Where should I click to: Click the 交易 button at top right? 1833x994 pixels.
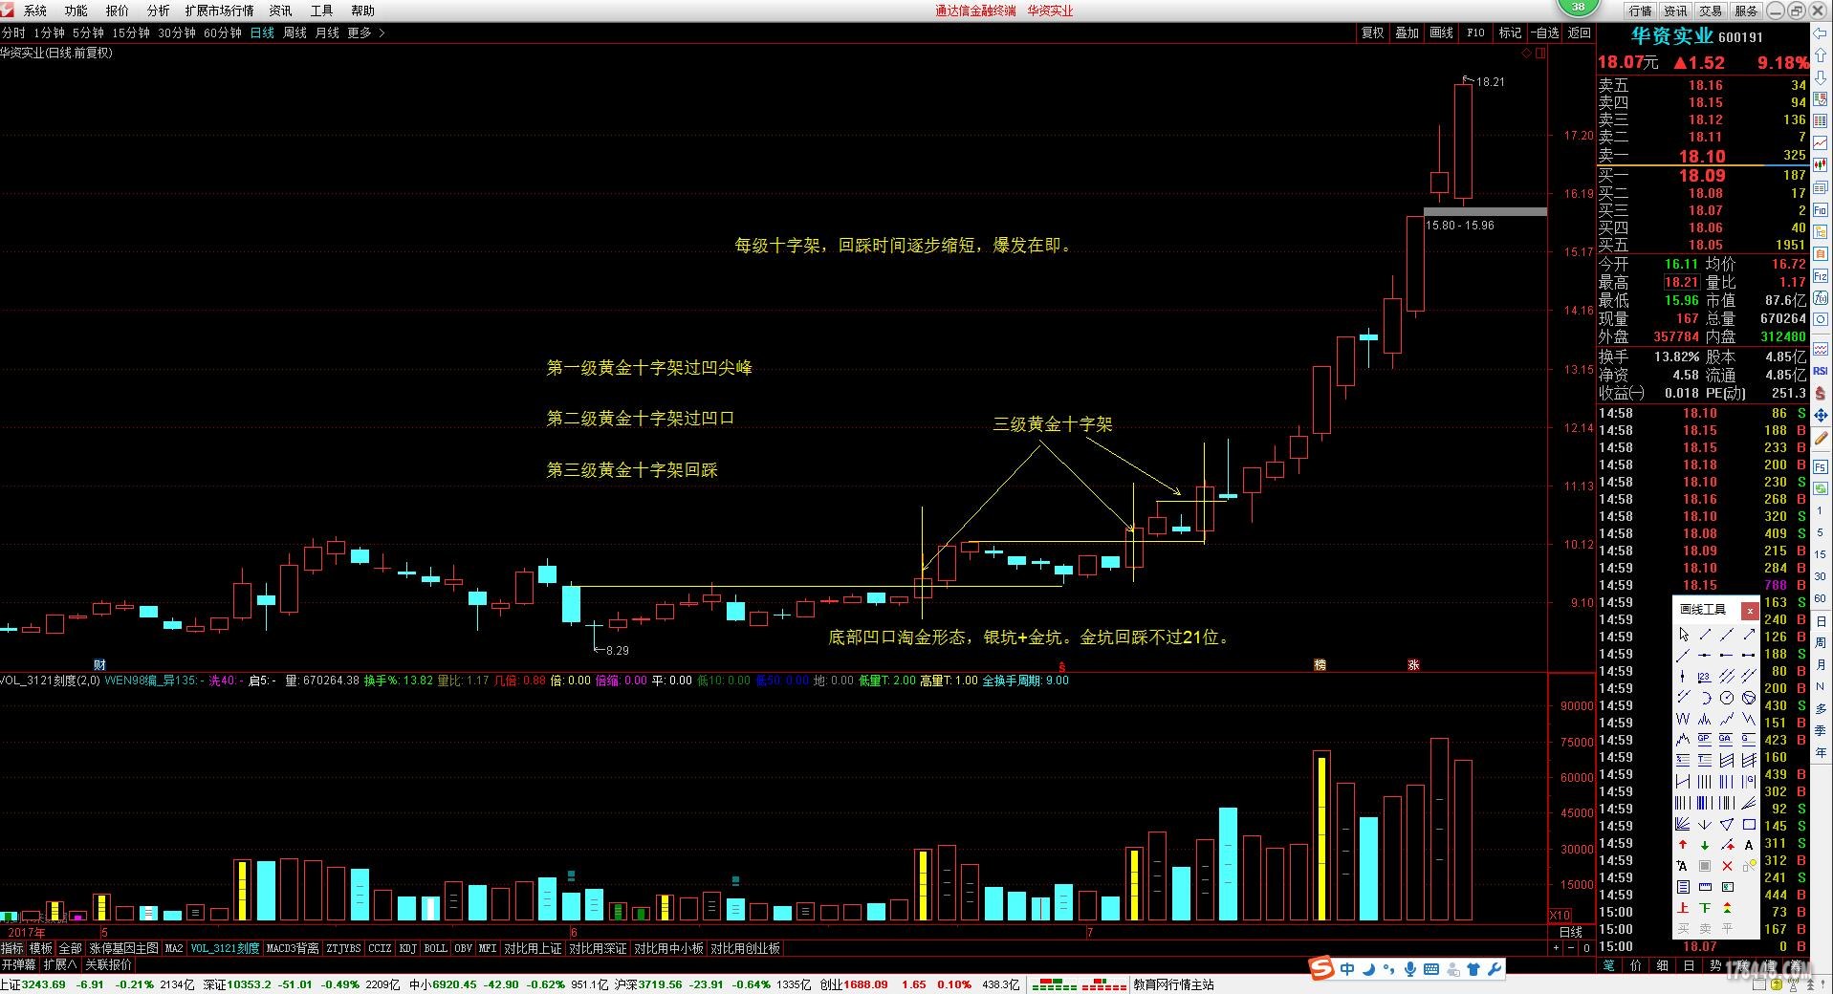pyautogui.click(x=1711, y=11)
